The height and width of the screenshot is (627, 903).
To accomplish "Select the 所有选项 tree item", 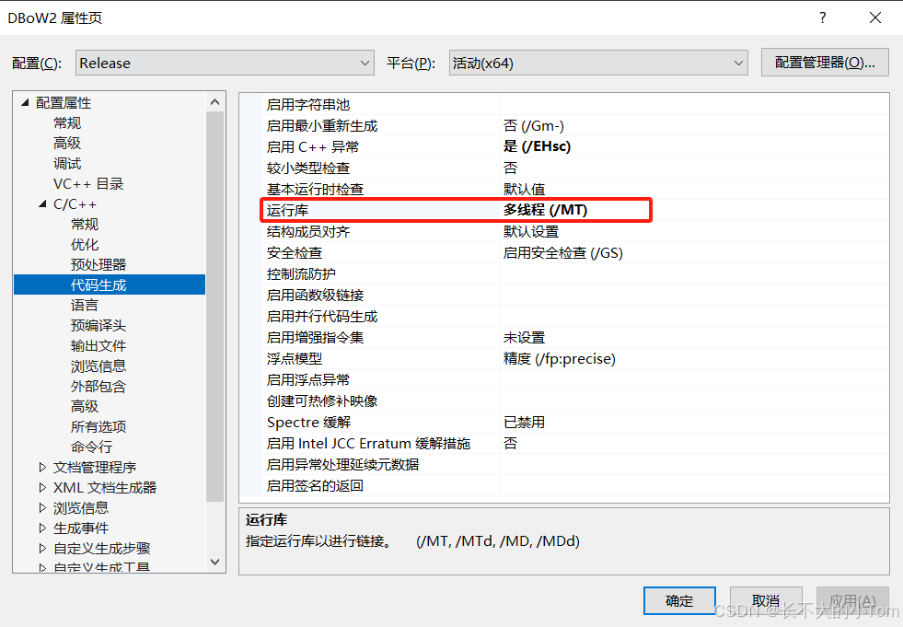I will (x=98, y=426).
